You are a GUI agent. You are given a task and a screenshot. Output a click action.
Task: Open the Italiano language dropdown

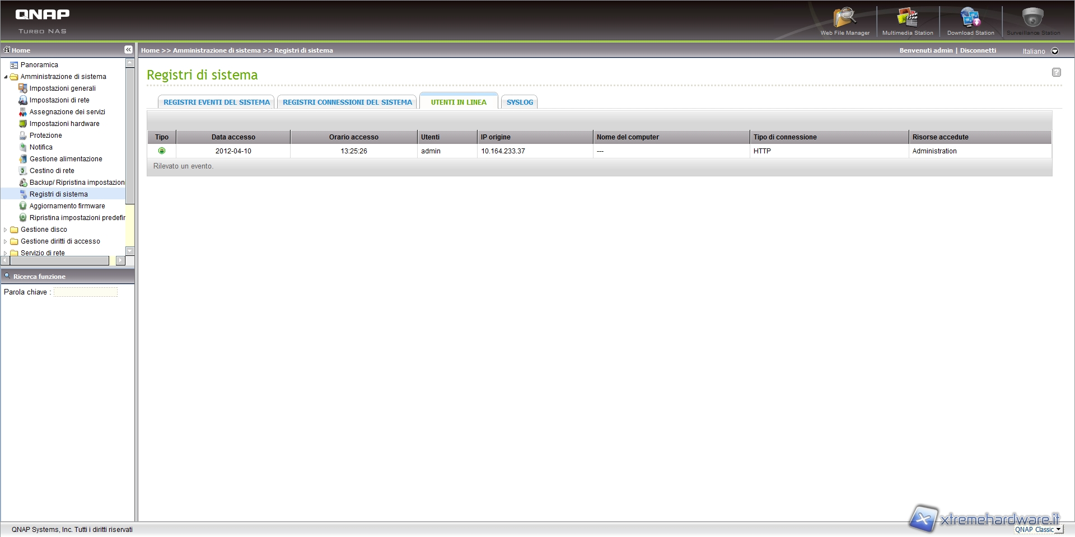1055,51
